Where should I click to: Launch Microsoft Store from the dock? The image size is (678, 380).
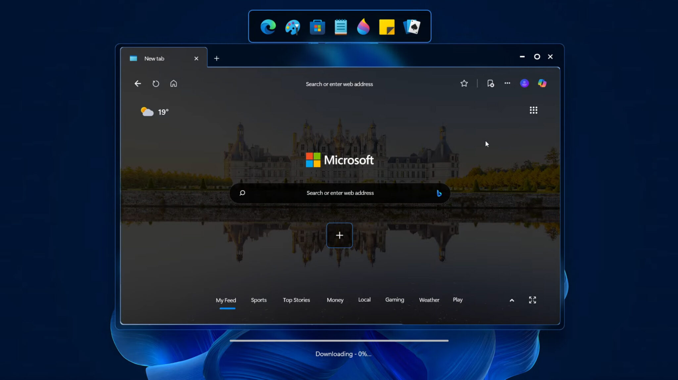[316, 27]
